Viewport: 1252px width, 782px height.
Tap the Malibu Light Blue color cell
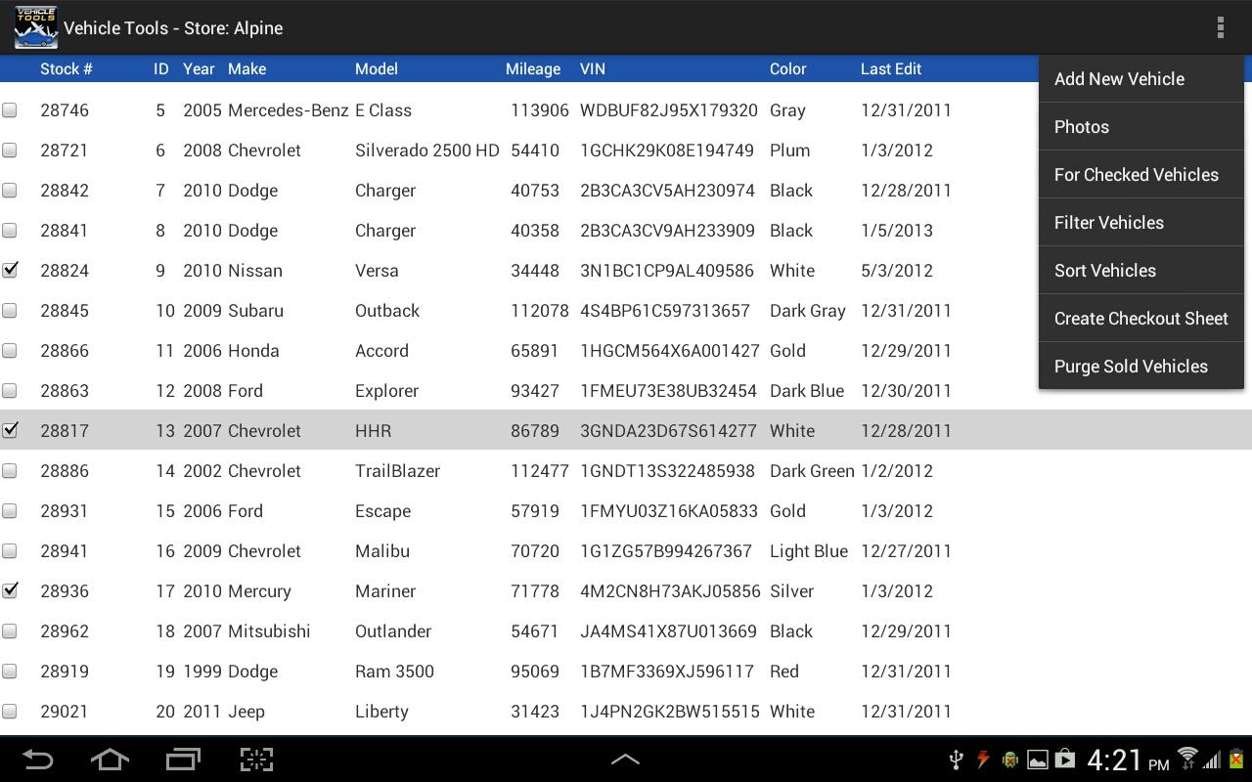(x=809, y=551)
